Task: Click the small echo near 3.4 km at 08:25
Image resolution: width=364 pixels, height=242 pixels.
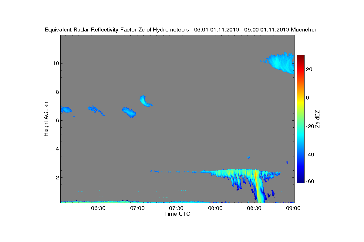Action: coord(248,157)
